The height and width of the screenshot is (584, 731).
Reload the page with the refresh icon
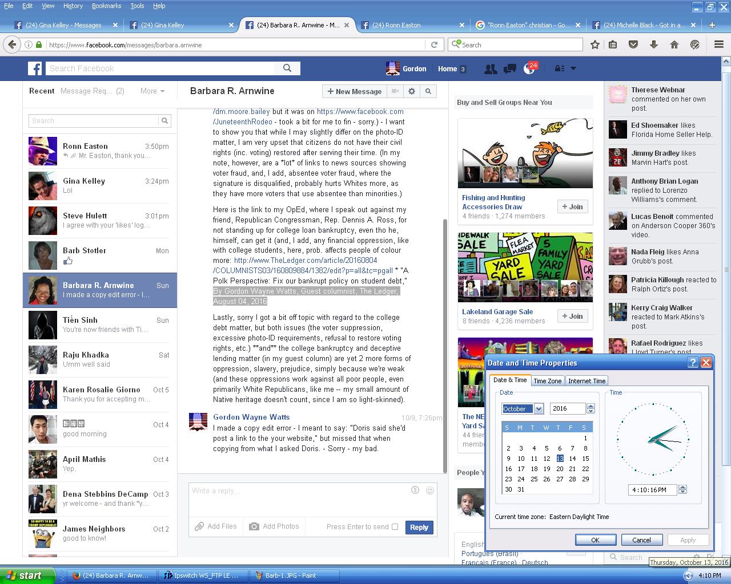tap(434, 44)
